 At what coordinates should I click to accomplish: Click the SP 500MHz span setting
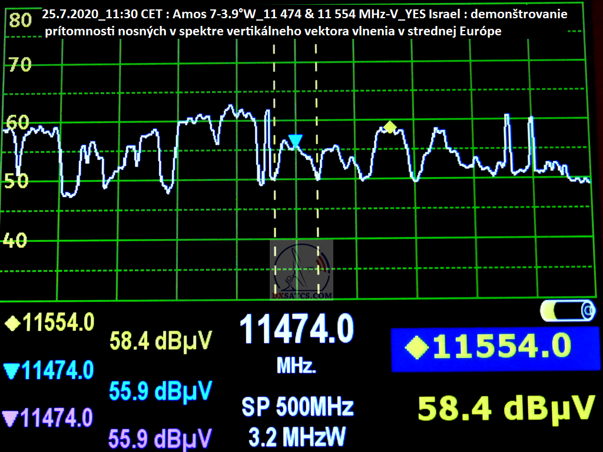pos(297,407)
